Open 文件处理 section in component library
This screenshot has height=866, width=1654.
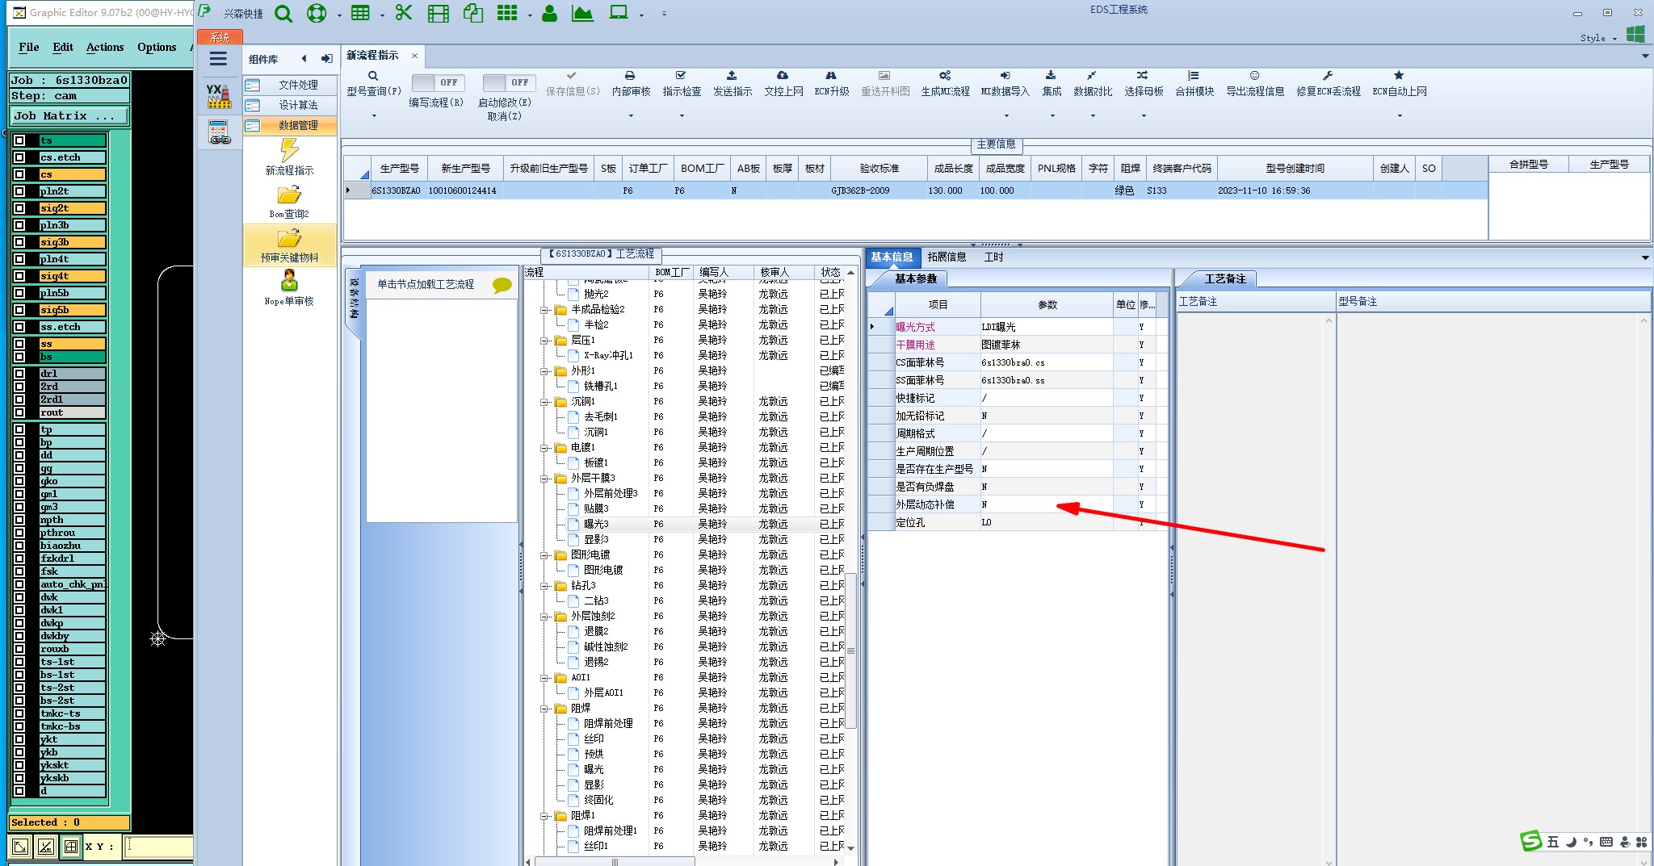[x=290, y=85]
